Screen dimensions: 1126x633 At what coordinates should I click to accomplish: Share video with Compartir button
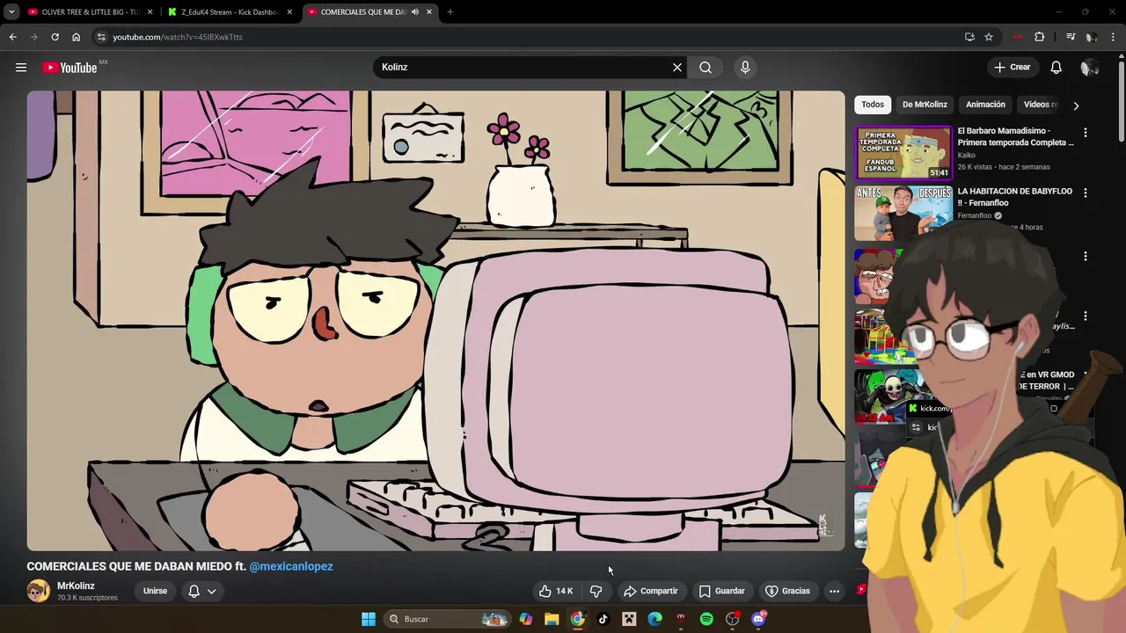[651, 591]
